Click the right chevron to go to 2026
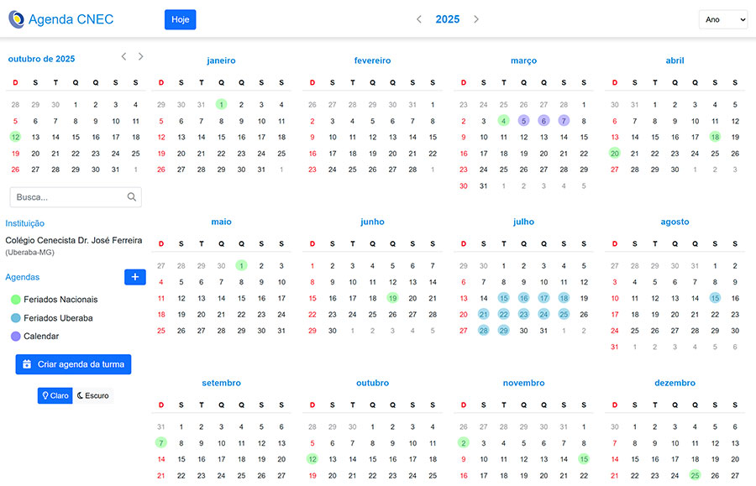Viewport: 756px width, 486px height. (476, 18)
